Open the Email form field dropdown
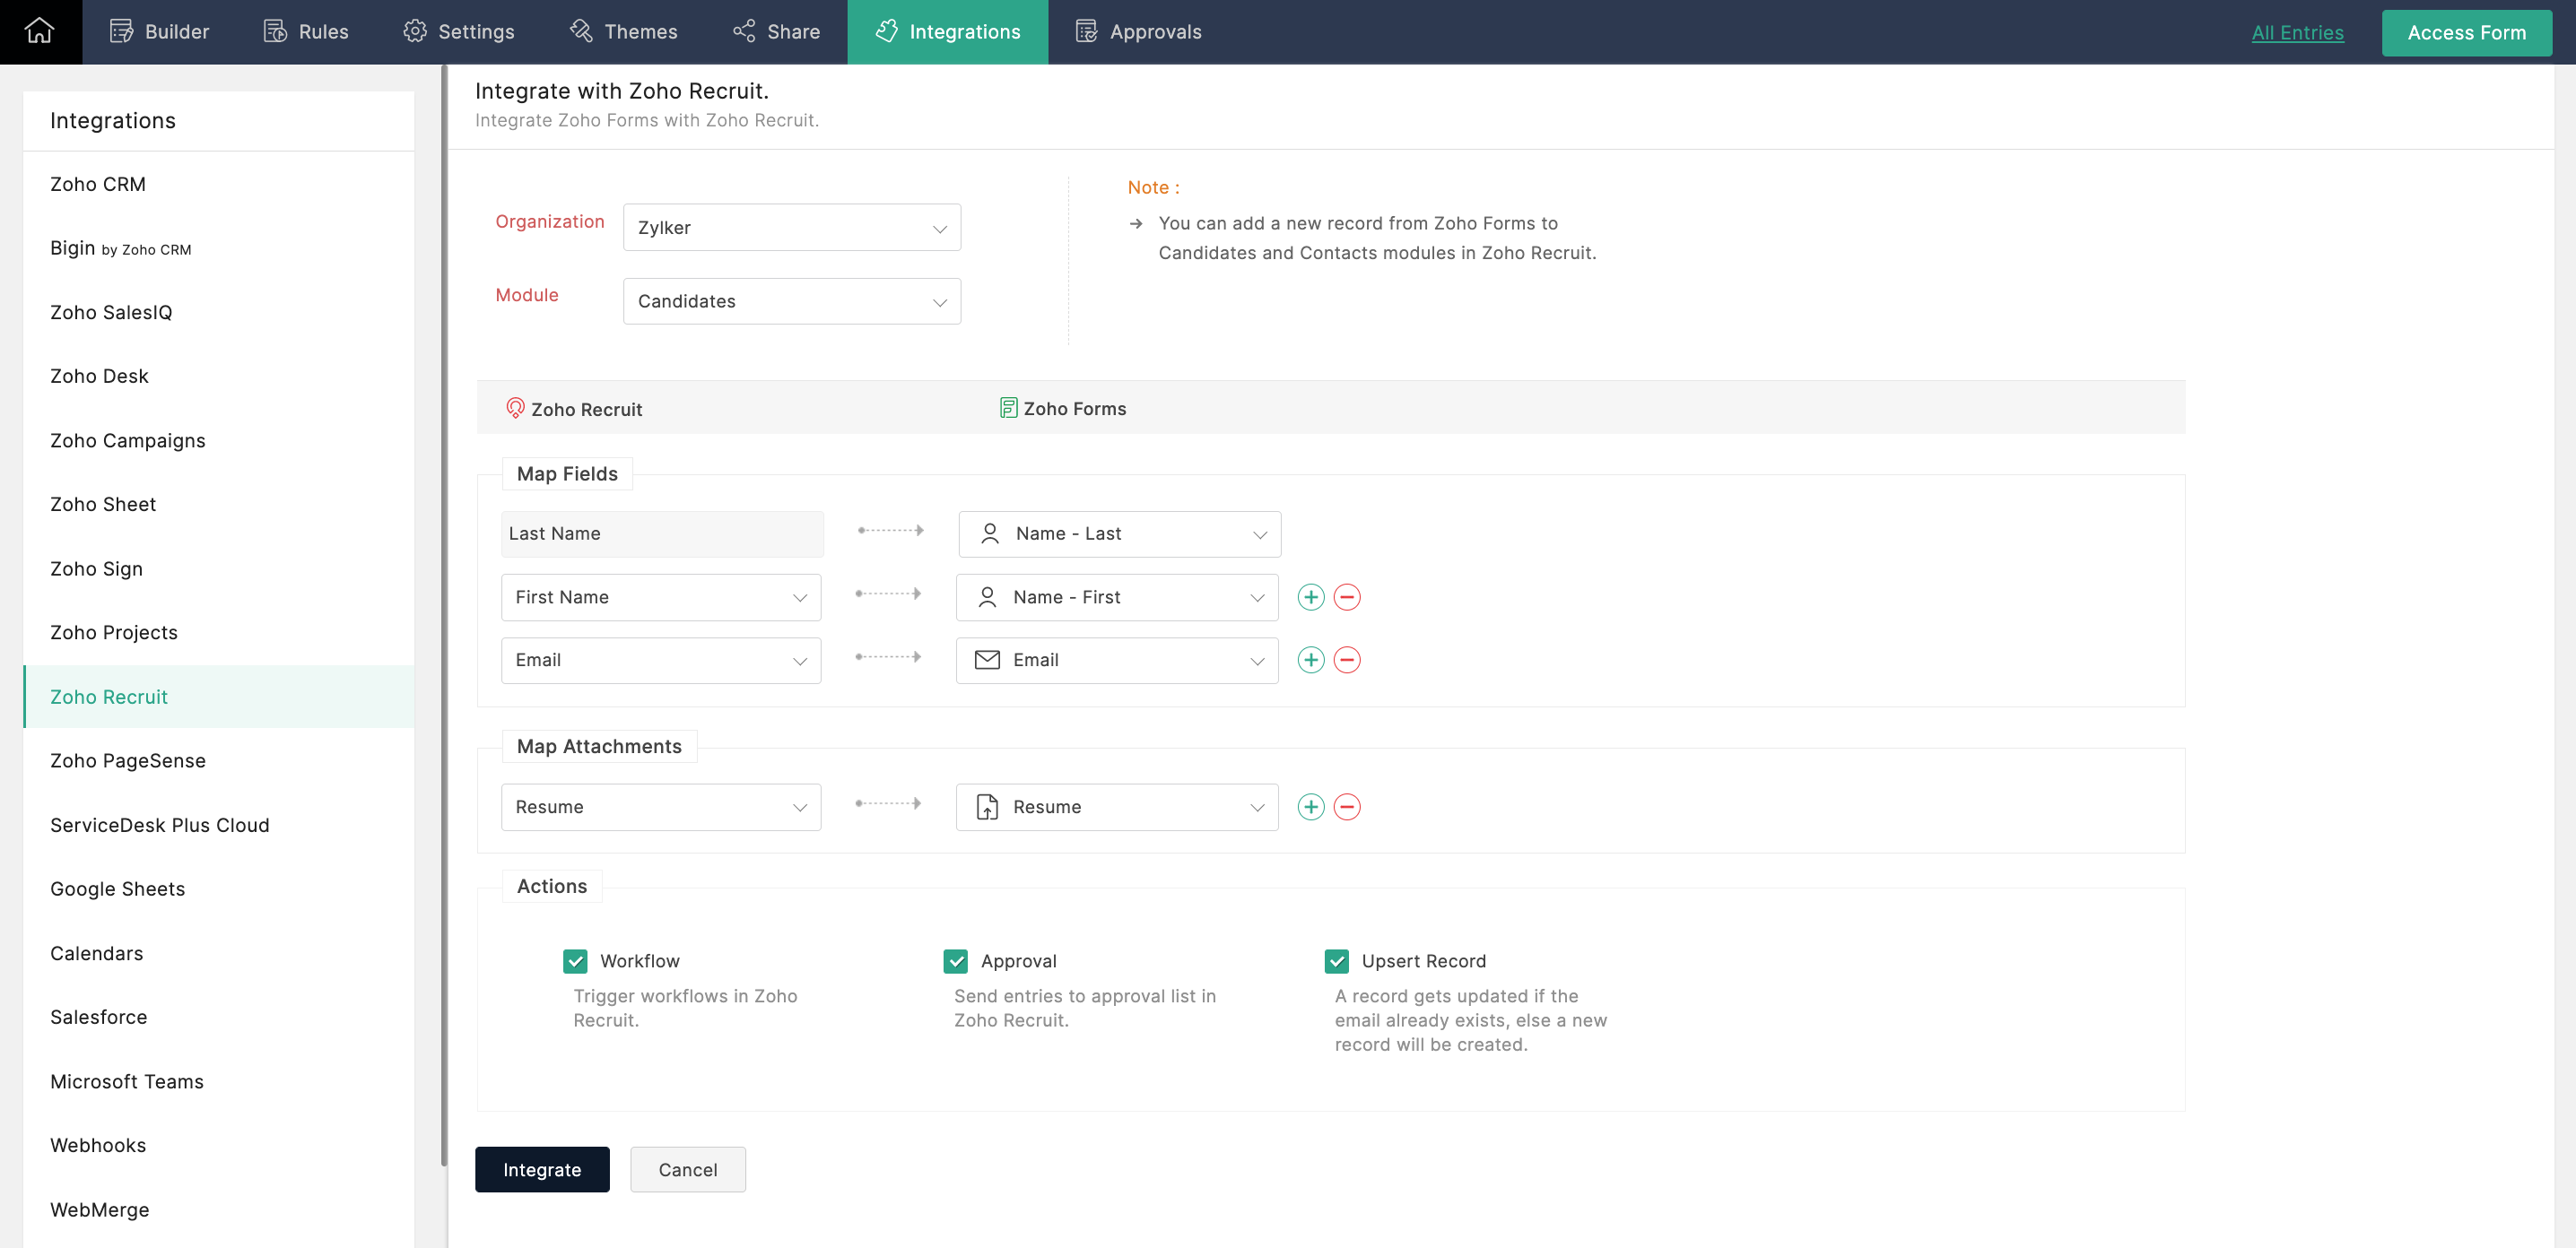Image resolution: width=2576 pixels, height=1248 pixels. pos(1116,660)
